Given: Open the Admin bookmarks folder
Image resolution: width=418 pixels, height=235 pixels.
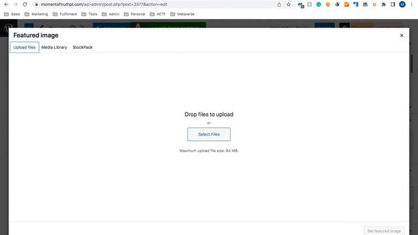Looking at the screenshot, I should point(110,14).
